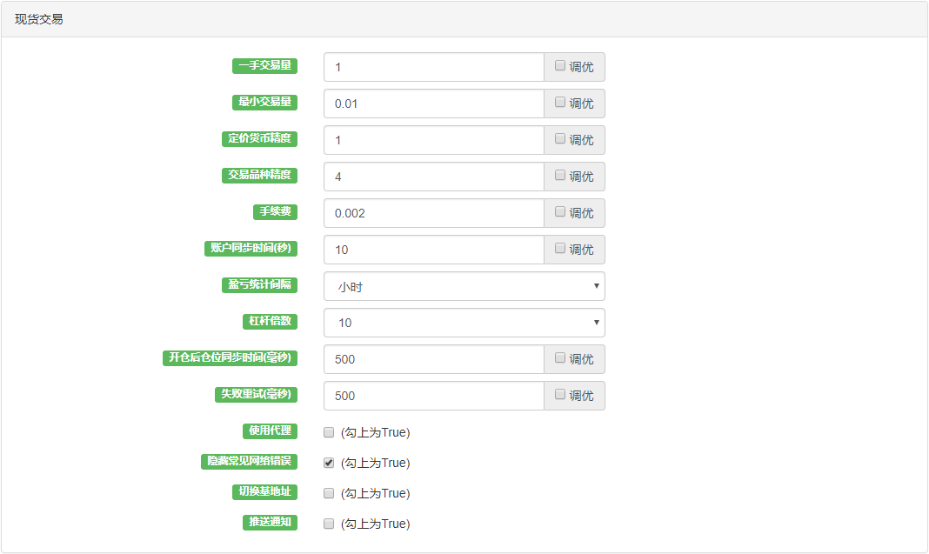Check 调优 next to 账户同步时间(秒)
Viewport: 929px width, 554px height.
tap(560, 249)
